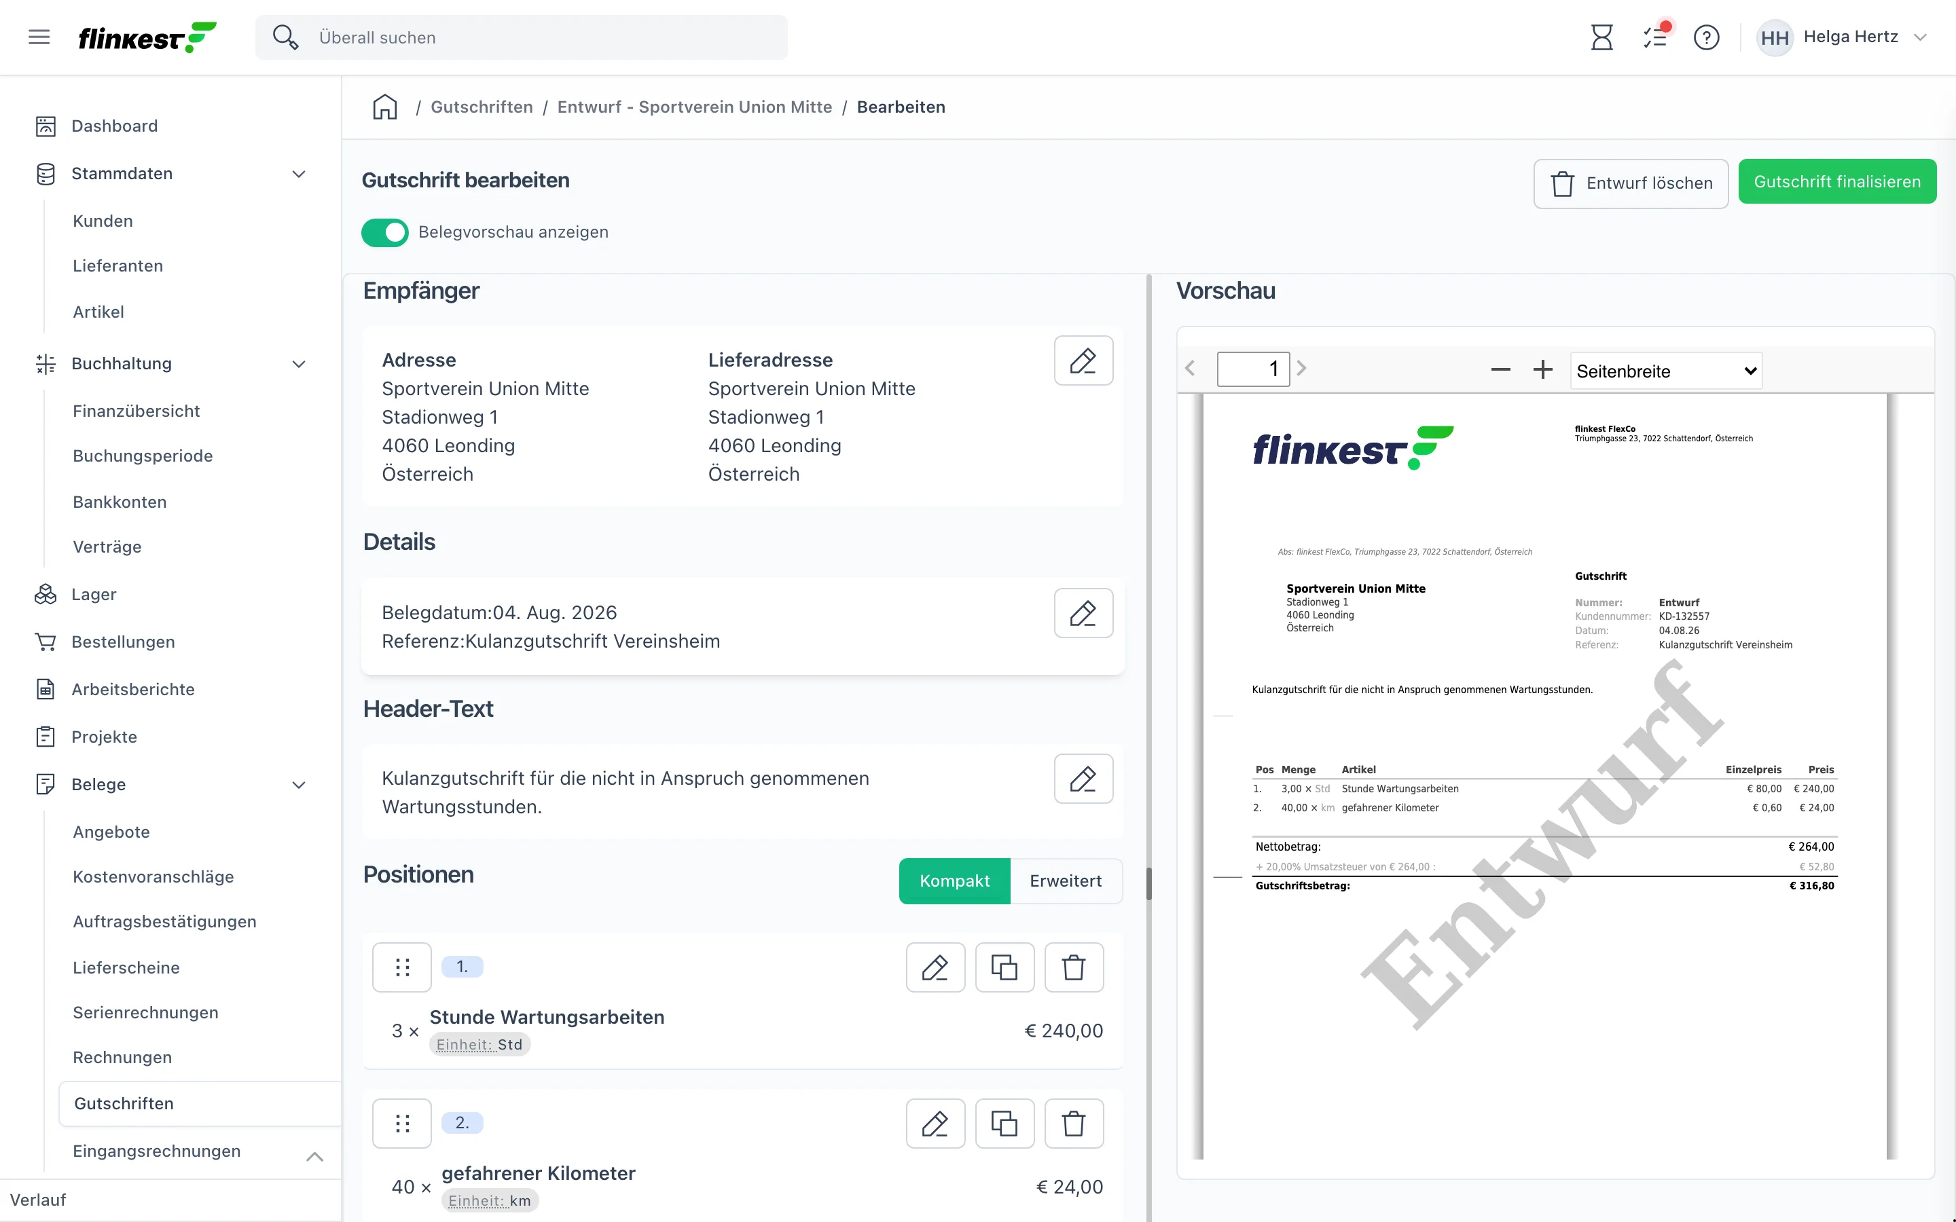Duplicate position 1 Stunde Wartungsarbeiten

click(x=1004, y=967)
